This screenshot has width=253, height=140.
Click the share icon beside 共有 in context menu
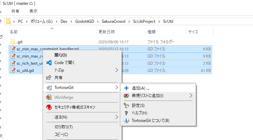pos(49,78)
